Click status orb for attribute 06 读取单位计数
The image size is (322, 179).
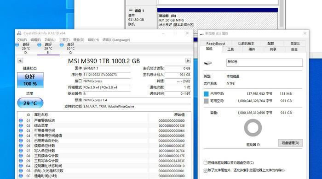point(21,146)
